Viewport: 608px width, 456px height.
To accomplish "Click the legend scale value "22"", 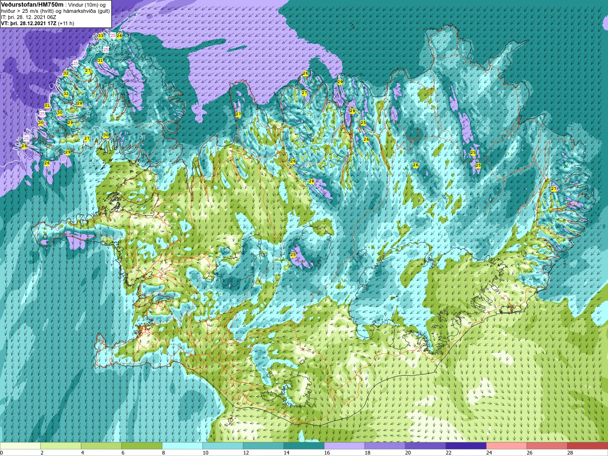I will pos(448,453).
